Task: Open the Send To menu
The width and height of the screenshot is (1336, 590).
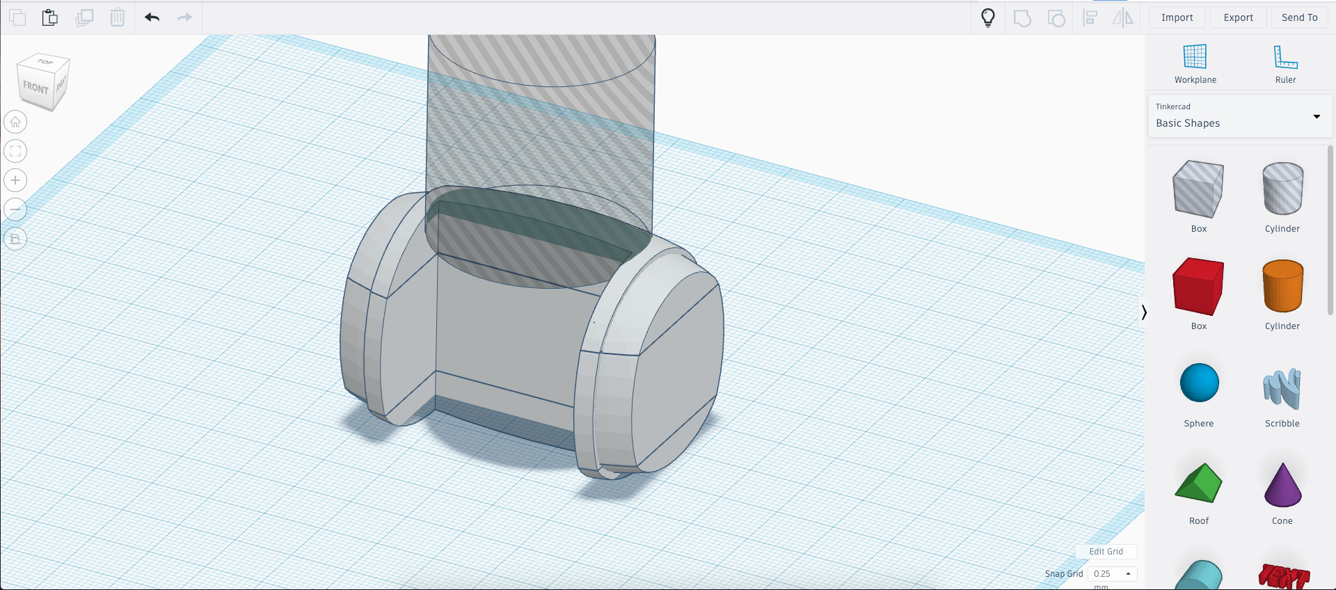Action: coord(1299,17)
